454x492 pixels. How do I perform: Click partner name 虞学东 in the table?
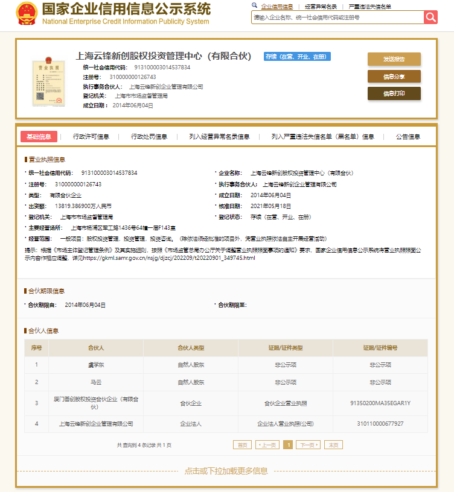click(x=96, y=365)
